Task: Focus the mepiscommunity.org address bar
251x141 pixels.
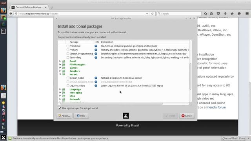Action: [x=82, y=14]
